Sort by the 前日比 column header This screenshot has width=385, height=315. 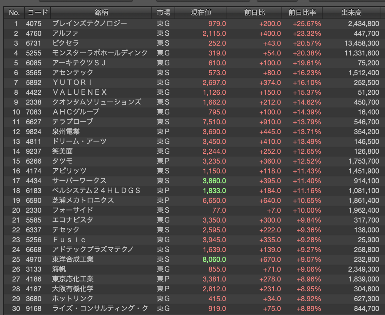(254, 13)
